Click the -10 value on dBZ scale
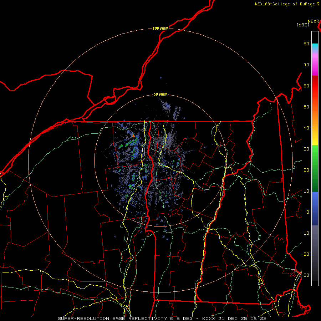321x321 pixels. (305, 233)
